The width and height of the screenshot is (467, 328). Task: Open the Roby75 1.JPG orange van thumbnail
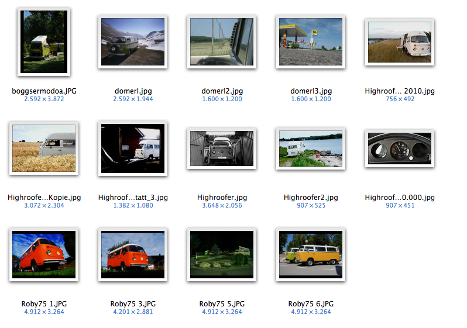pyautogui.click(x=44, y=254)
